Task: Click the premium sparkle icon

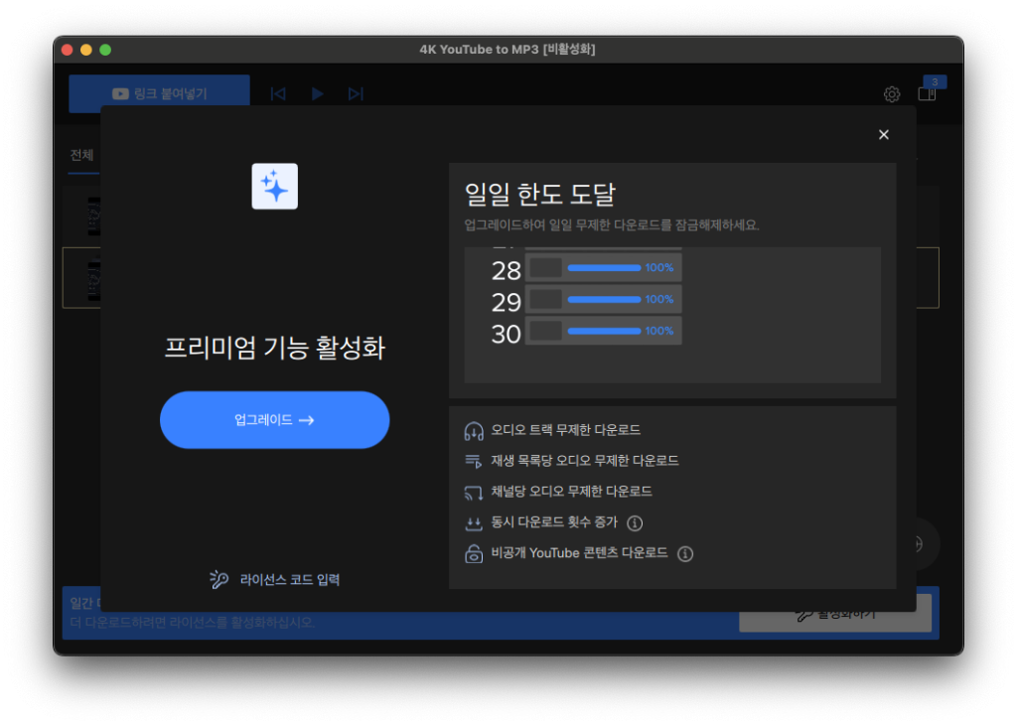Action: [274, 186]
